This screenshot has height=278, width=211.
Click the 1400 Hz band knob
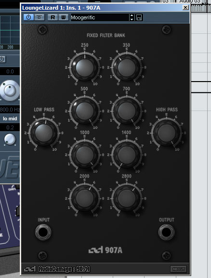tap(127, 155)
